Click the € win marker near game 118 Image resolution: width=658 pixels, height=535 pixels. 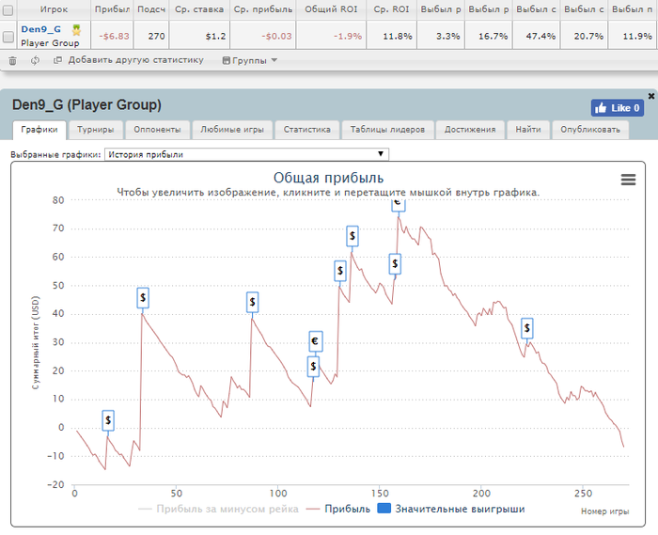(316, 341)
